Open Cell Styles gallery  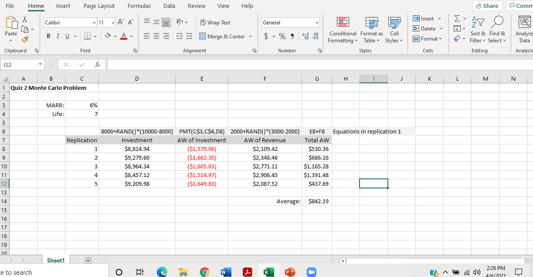coord(394,30)
